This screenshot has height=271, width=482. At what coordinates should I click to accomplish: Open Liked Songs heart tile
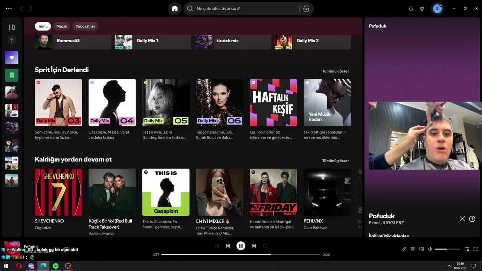[x=12, y=58]
